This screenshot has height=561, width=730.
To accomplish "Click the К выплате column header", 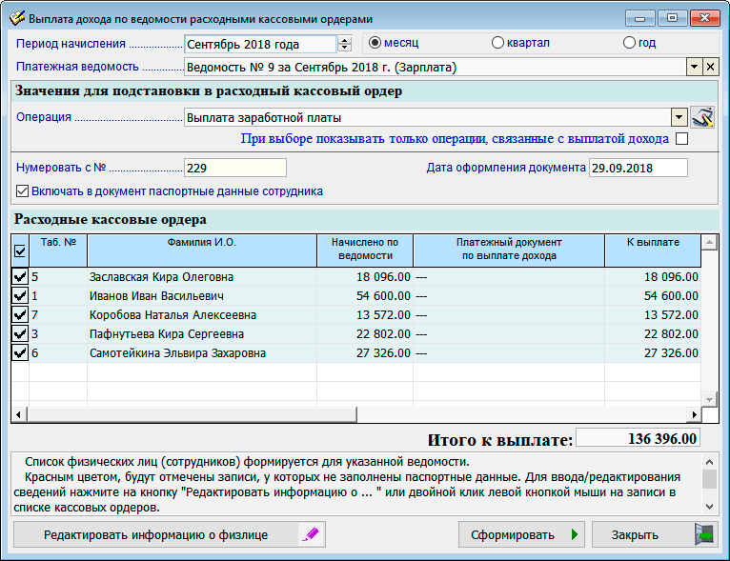I will (653, 250).
